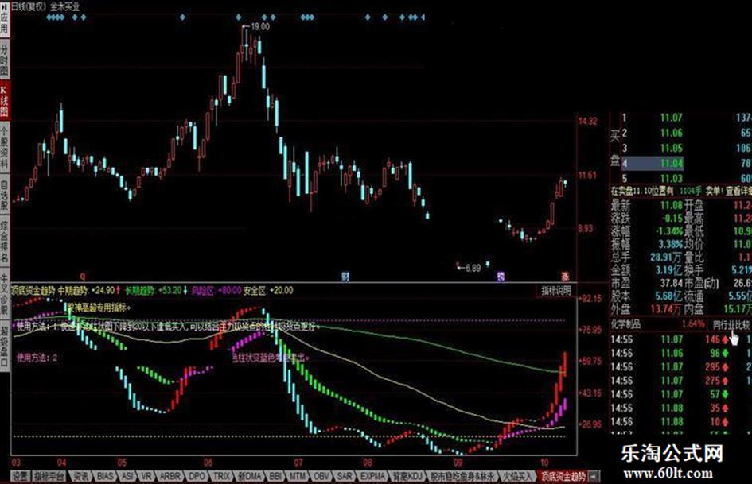
Task: Select the K线图 sidebar tab
Action: [x=4, y=102]
